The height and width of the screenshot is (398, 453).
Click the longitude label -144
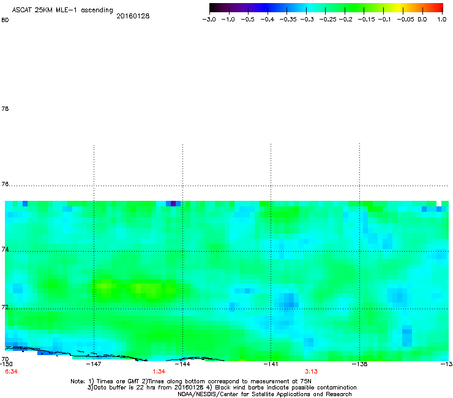point(182,364)
